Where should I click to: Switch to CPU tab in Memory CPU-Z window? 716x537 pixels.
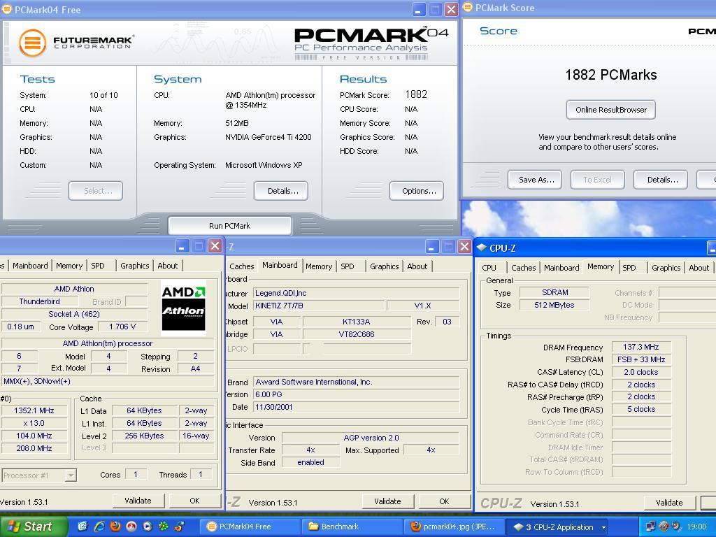click(489, 268)
